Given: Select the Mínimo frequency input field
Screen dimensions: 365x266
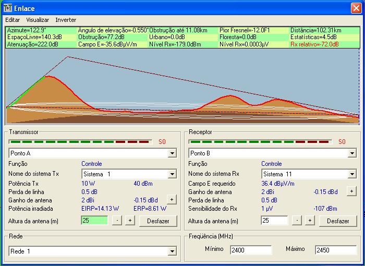Looking at the screenshot, I should click(251, 250).
